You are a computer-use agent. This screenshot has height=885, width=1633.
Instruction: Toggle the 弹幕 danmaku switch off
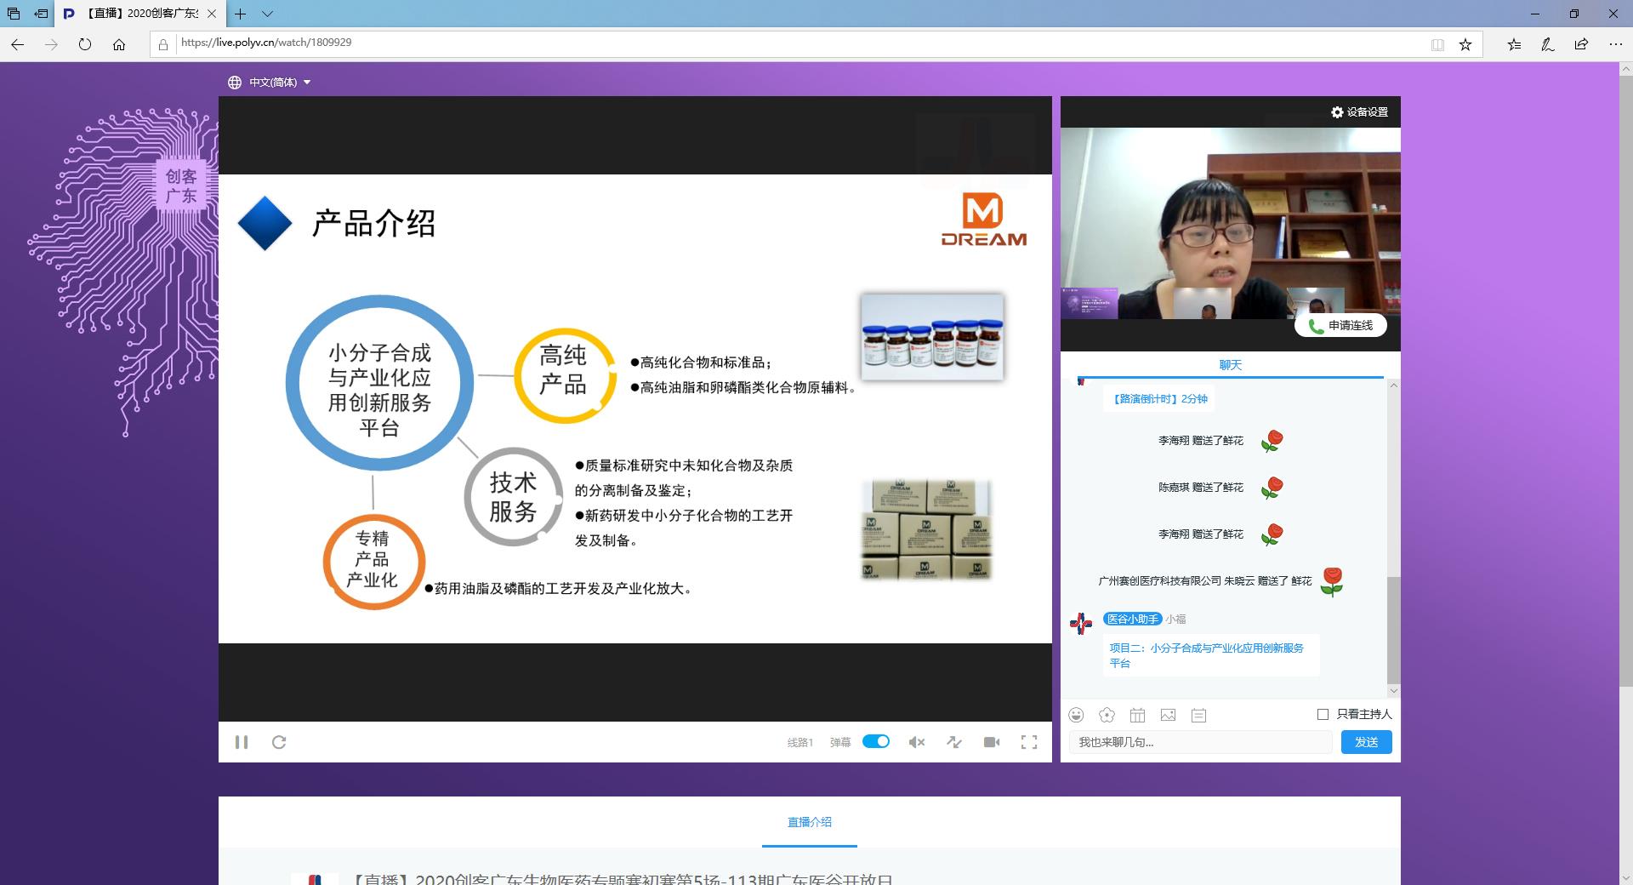tap(876, 741)
